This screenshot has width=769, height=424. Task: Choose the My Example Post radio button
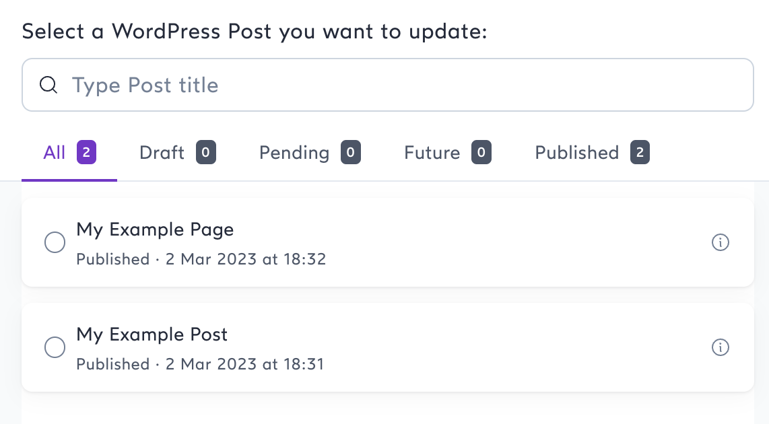click(55, 347)
